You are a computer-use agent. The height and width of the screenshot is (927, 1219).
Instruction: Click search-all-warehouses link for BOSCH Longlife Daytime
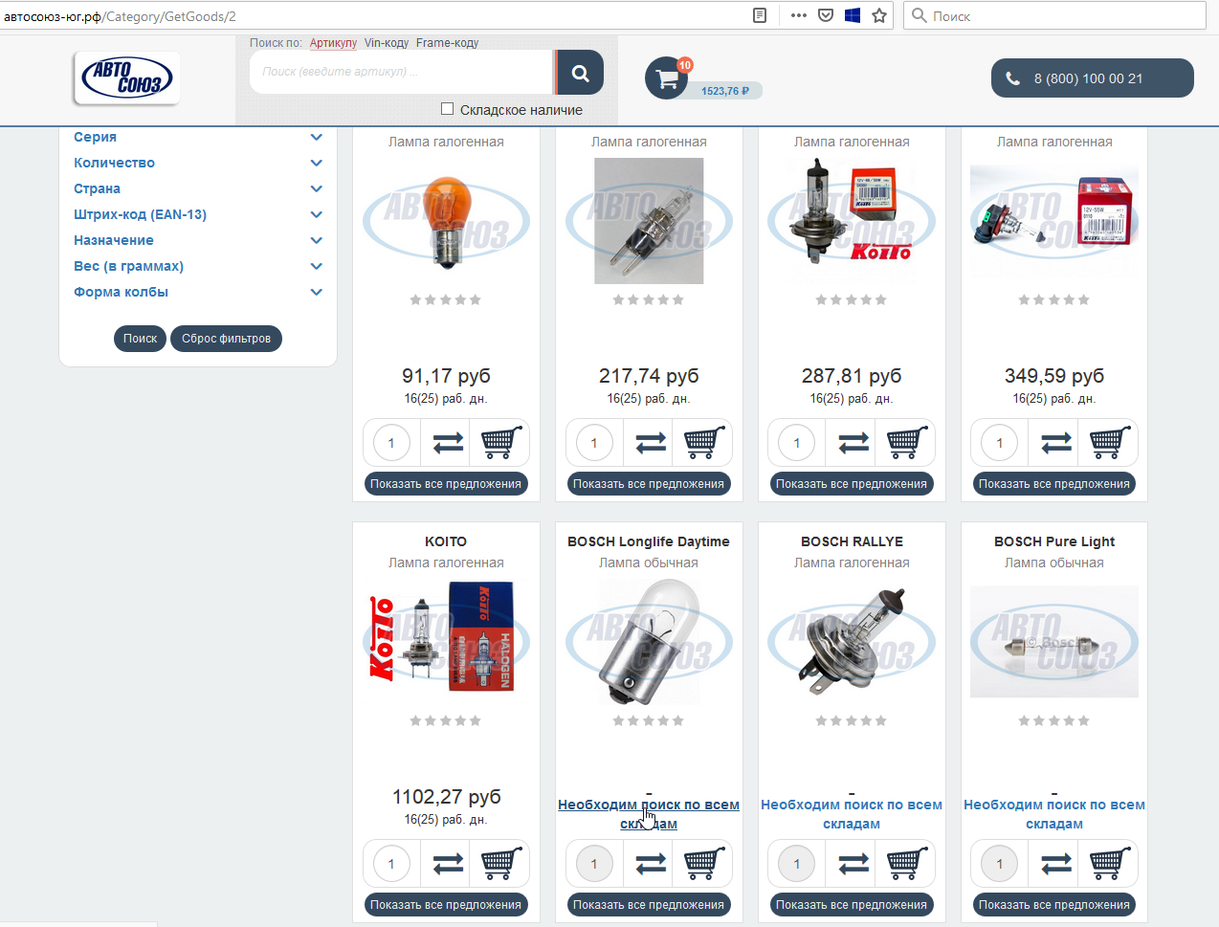pos(649,814)
